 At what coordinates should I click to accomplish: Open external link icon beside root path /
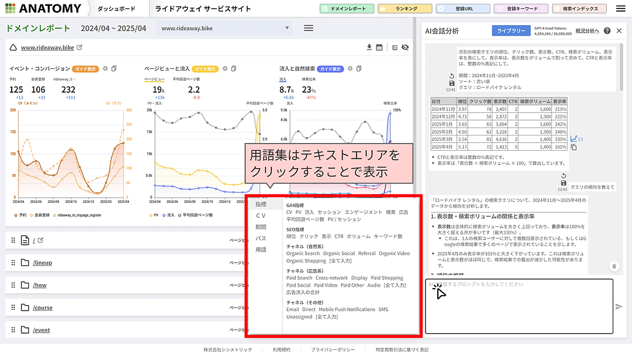[x=40, y=240]
